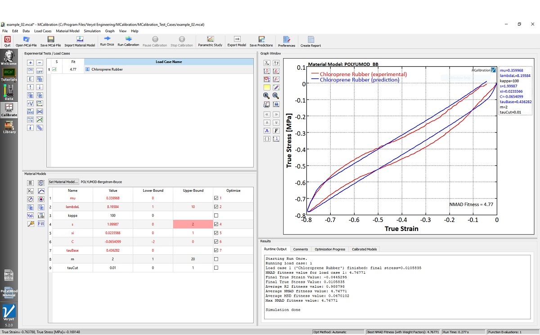Click the Export Model toolbar icon
Image resolution: width=540 pixels, height=335 pixels.
coord(237,41)
